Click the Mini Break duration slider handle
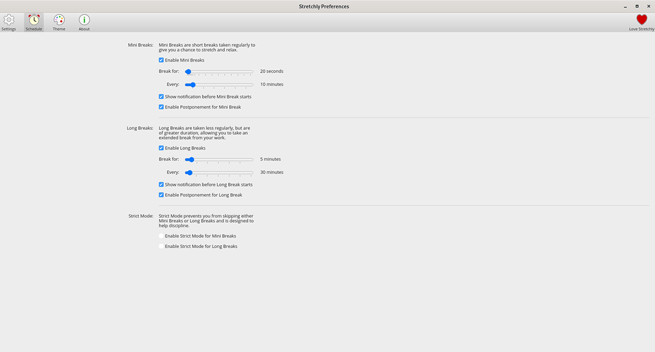 tap(188, 71)
